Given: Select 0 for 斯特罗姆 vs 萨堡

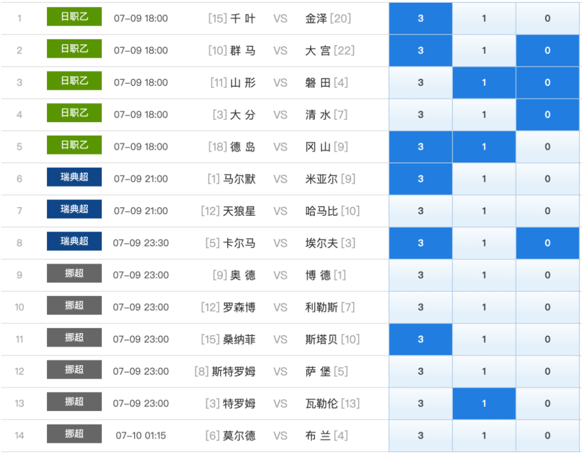Looking at the screenshot, I should click(x=548, y=372).
